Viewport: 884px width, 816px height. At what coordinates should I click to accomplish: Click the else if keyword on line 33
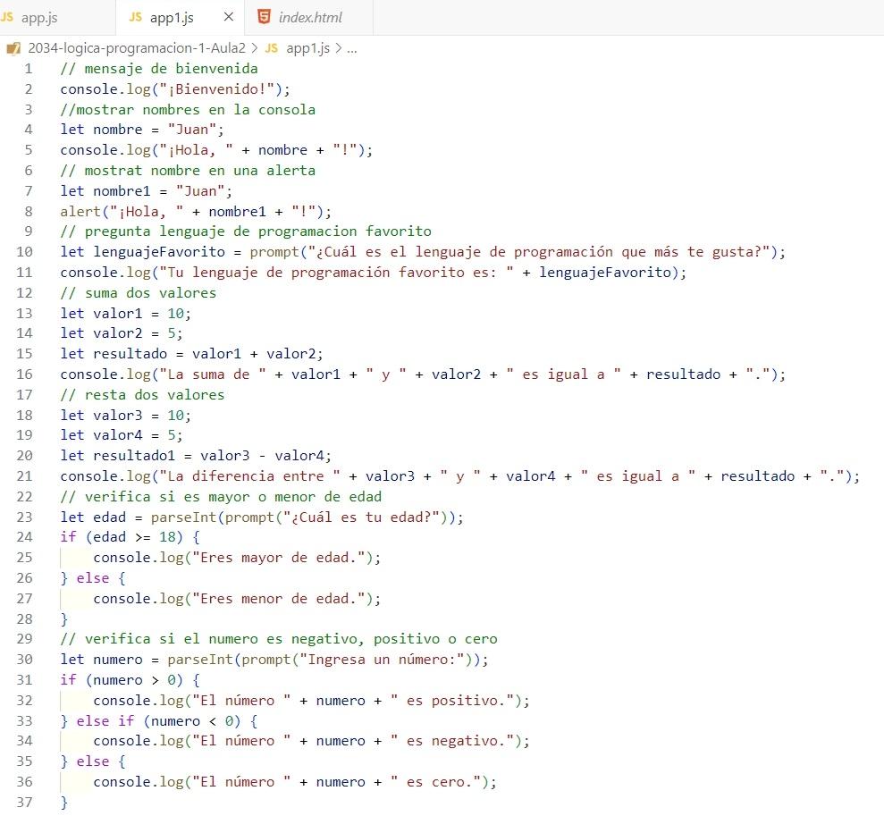click(x=105, y=720)
